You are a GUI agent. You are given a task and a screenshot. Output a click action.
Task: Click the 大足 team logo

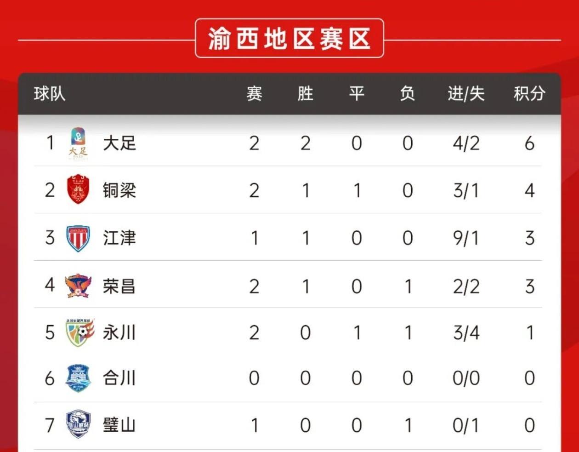point(78,143)
